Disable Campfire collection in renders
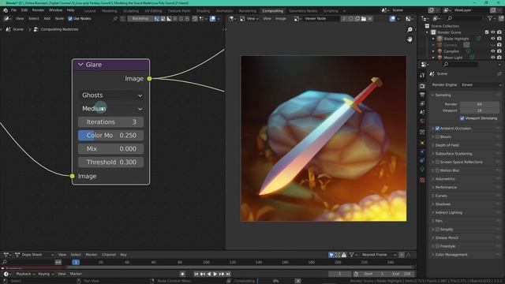The image size is (505, 284). click(x=499, y=51)
